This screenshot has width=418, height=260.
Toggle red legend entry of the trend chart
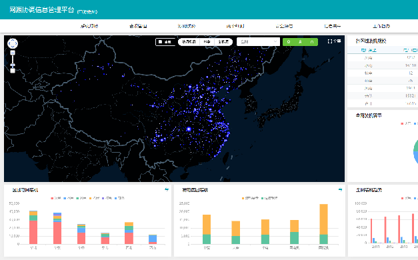coord(406,198)
